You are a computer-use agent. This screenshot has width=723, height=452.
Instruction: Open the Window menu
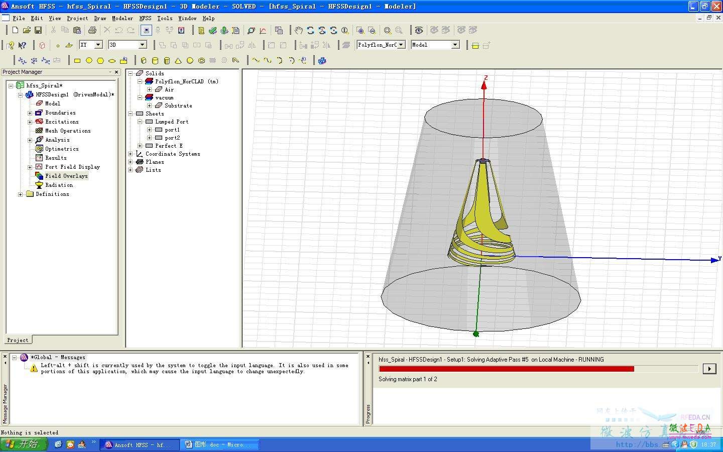(187, 18)
